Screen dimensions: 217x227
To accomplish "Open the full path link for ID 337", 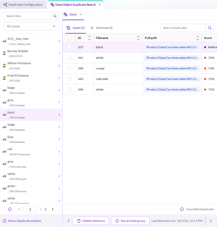I will pyautogui.click(x=172, y=47).
